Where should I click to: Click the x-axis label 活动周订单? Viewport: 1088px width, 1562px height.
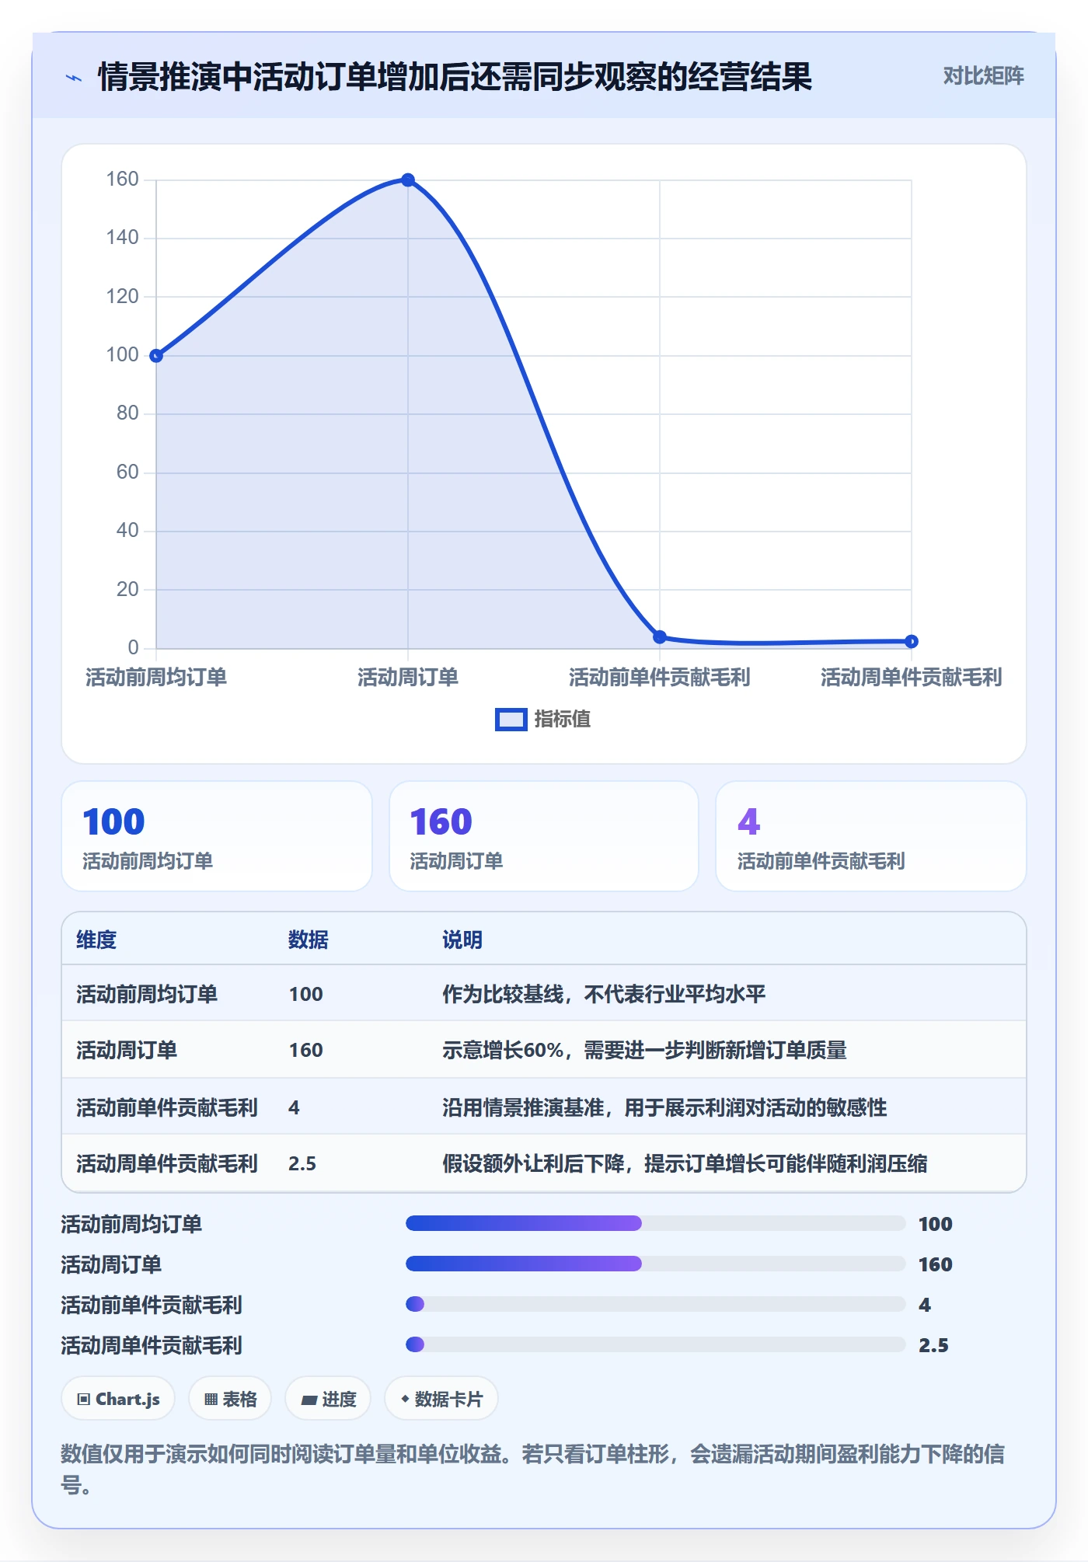pos(408,678)
